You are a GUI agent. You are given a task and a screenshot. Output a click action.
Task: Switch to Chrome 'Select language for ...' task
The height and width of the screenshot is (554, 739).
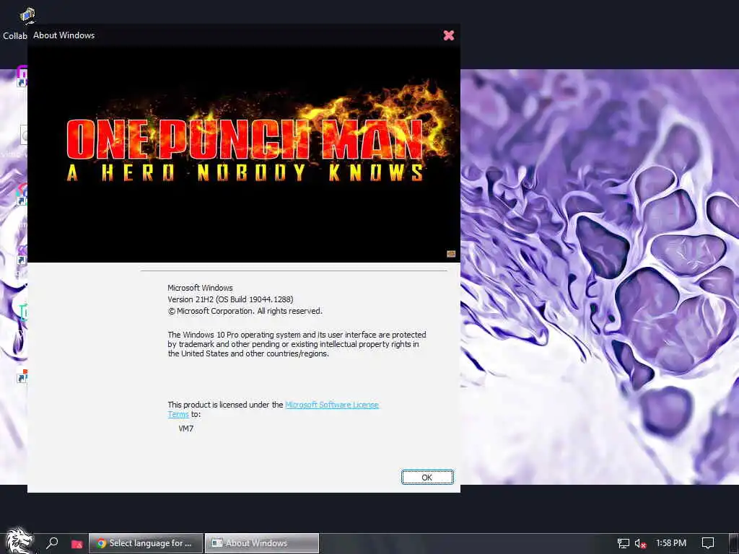click(146, 543)
